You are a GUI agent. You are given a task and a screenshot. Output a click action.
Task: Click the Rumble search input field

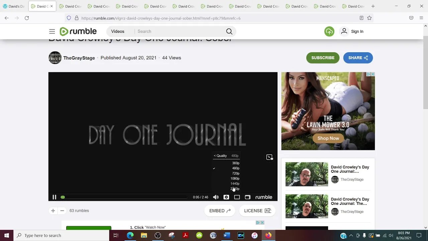click(180, 31)
